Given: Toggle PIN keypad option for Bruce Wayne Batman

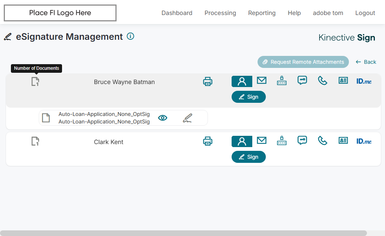Looking at the screenshot, I should click(x=282, y=81).
